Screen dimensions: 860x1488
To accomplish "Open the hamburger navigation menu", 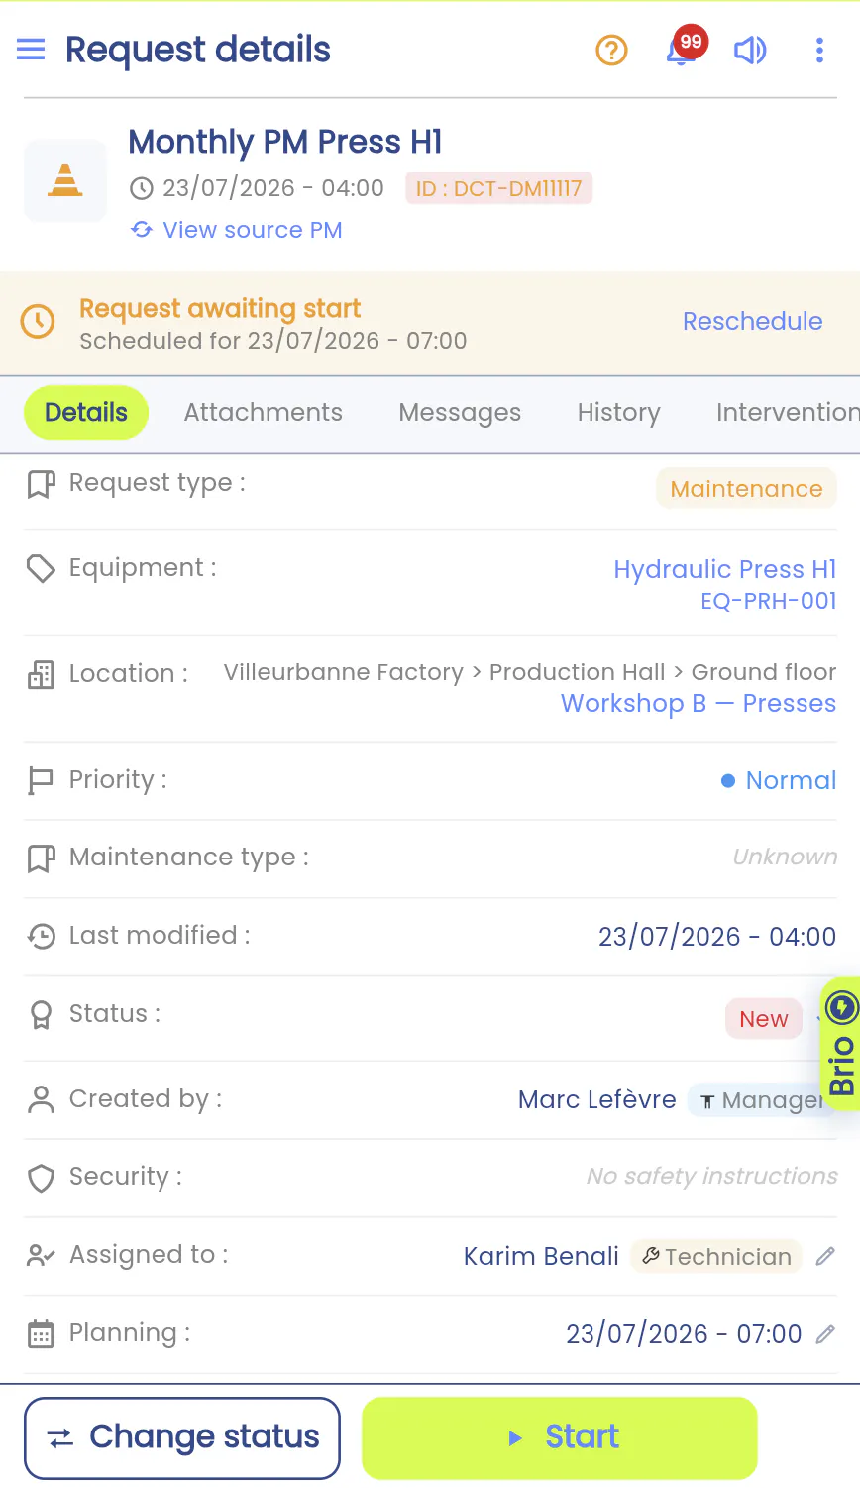I will pyautogui.click(x=31, y=49).
